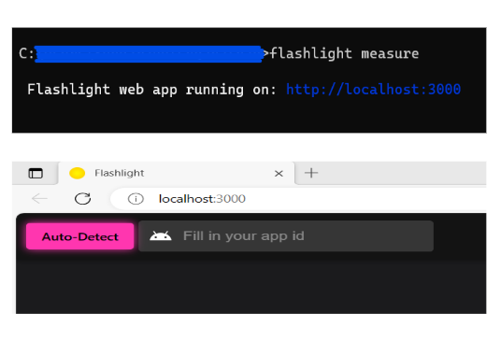View site information icon
The height and width of the screenshot is (341, 500).
[136, 199]
